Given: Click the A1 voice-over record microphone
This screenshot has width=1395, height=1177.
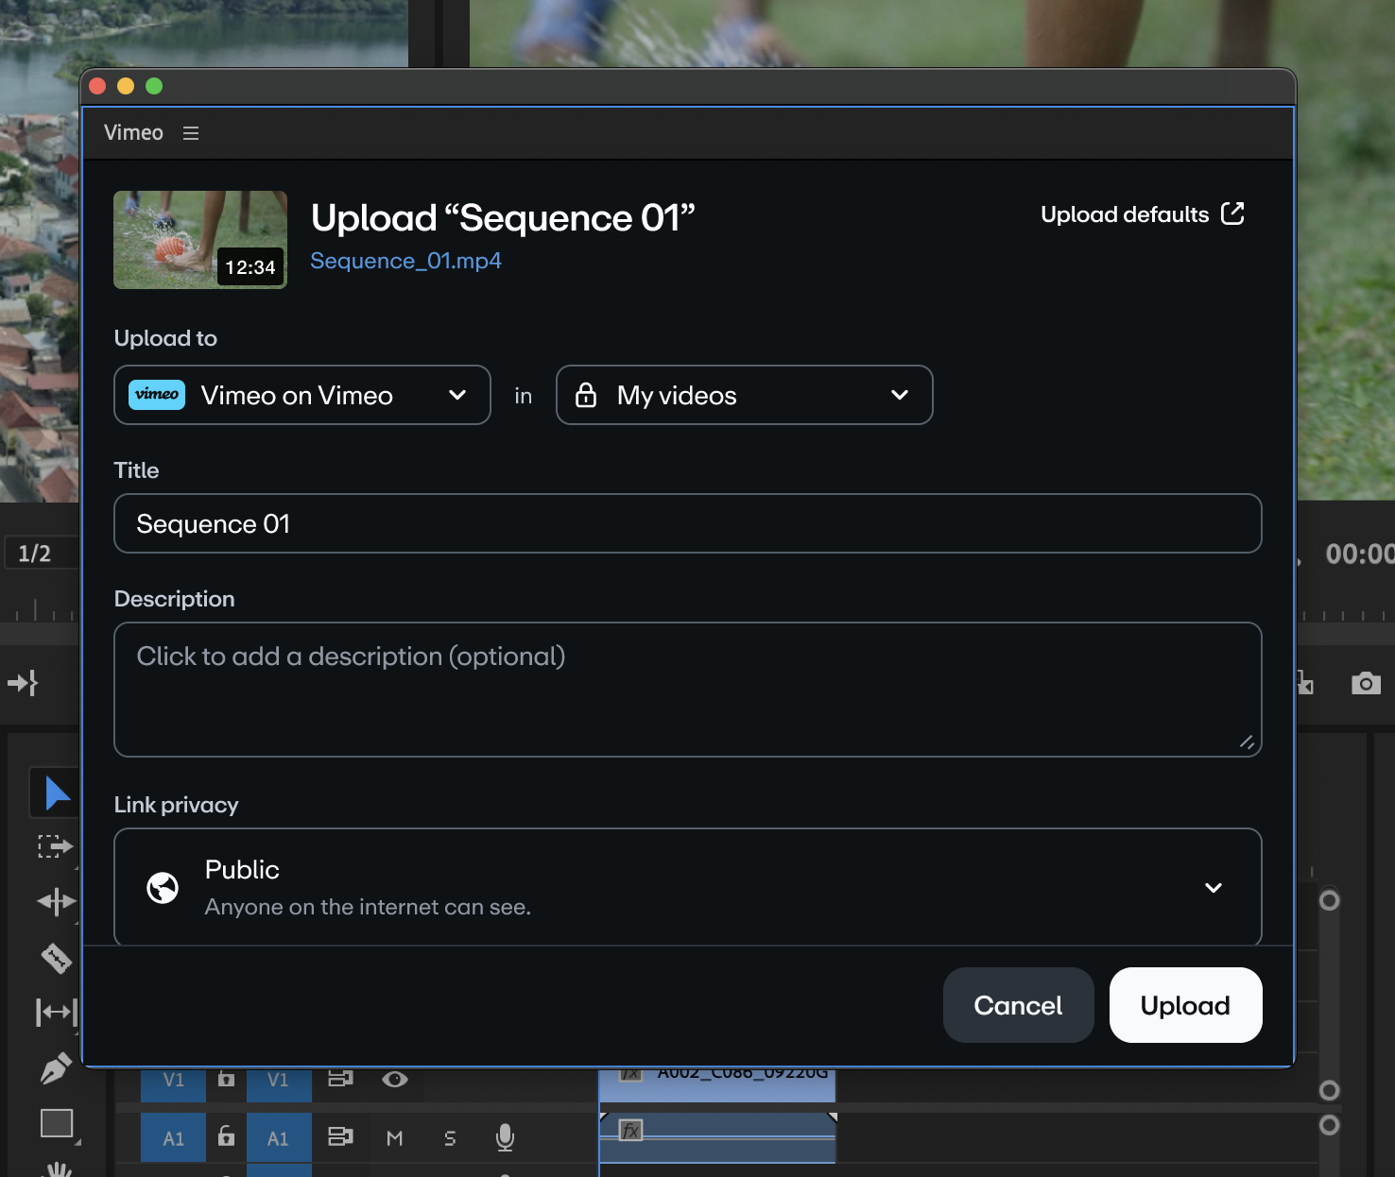Looking at the screenshot, I should (506, 1137).
